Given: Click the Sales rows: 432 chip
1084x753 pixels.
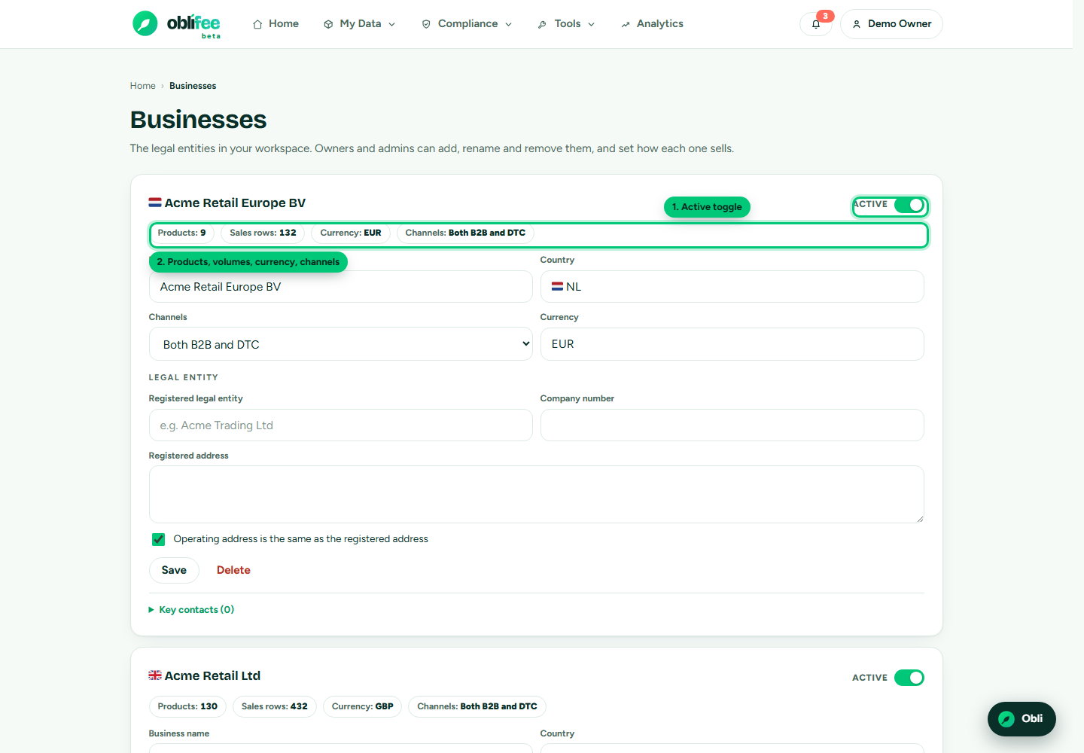Looking at the screenshot, I should (275, 706).
